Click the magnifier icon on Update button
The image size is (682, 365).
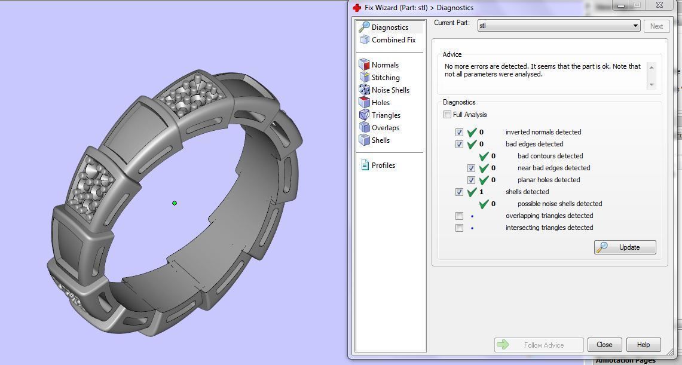point(602,247)
